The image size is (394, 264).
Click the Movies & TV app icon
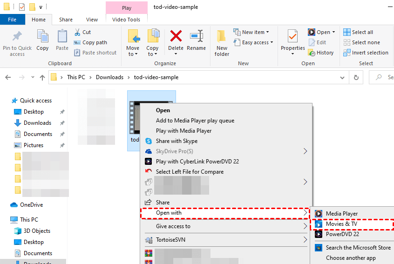click(319, 224)
